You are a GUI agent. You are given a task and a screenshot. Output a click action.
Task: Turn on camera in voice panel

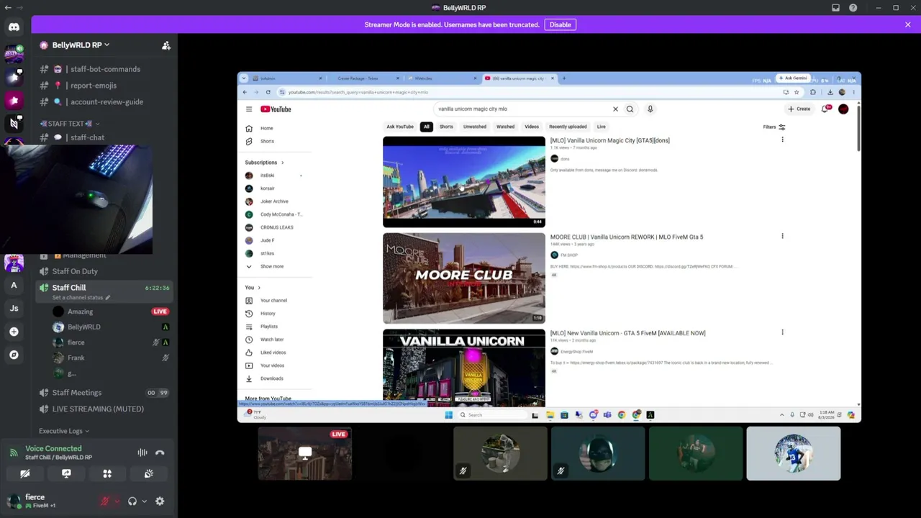click(x=24, y=473)
